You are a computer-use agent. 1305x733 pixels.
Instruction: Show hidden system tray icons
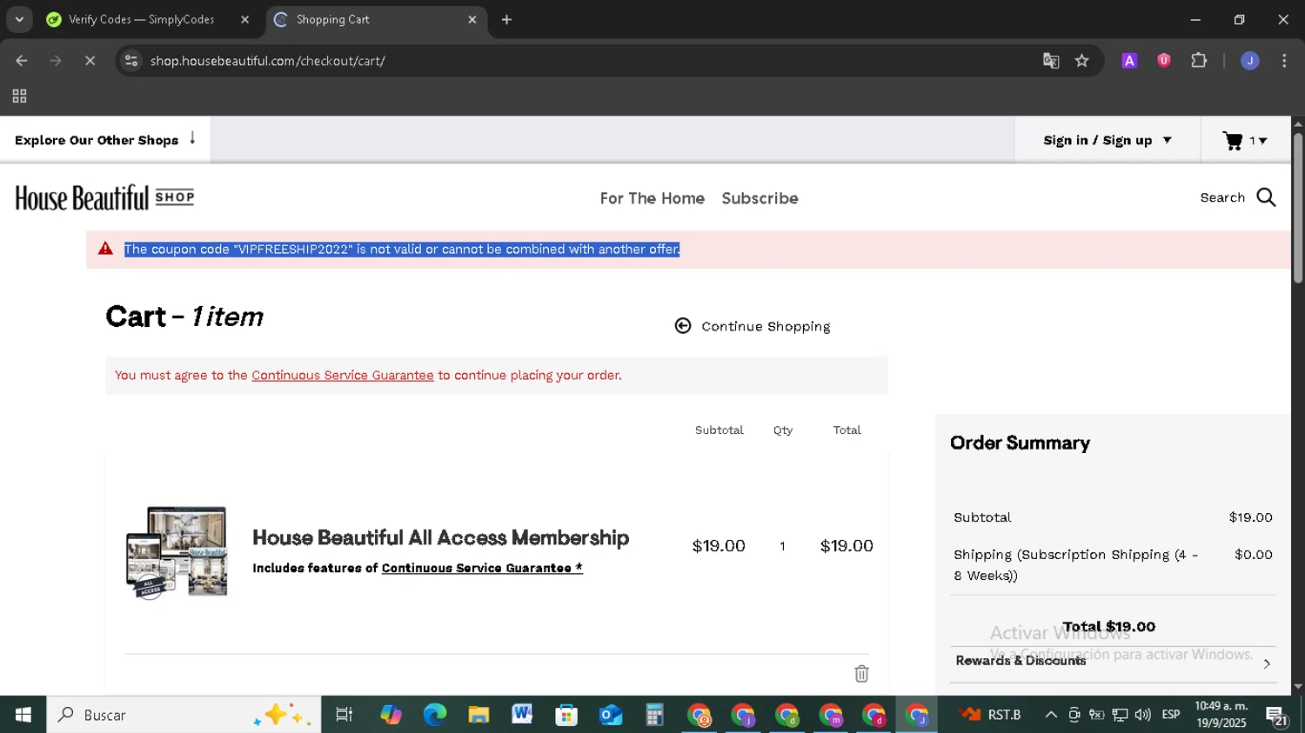tap(1051, 715)
